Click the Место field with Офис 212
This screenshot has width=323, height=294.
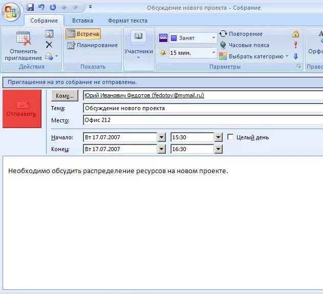203,120
